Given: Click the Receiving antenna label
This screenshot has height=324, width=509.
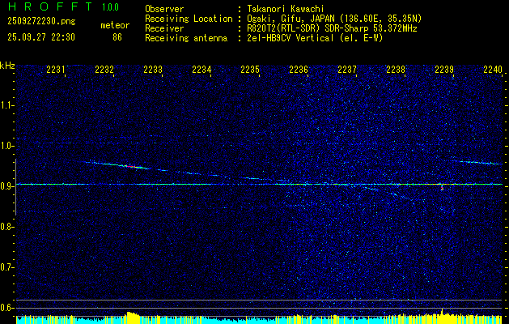Looking at the screenshot, I should (186, 38).
